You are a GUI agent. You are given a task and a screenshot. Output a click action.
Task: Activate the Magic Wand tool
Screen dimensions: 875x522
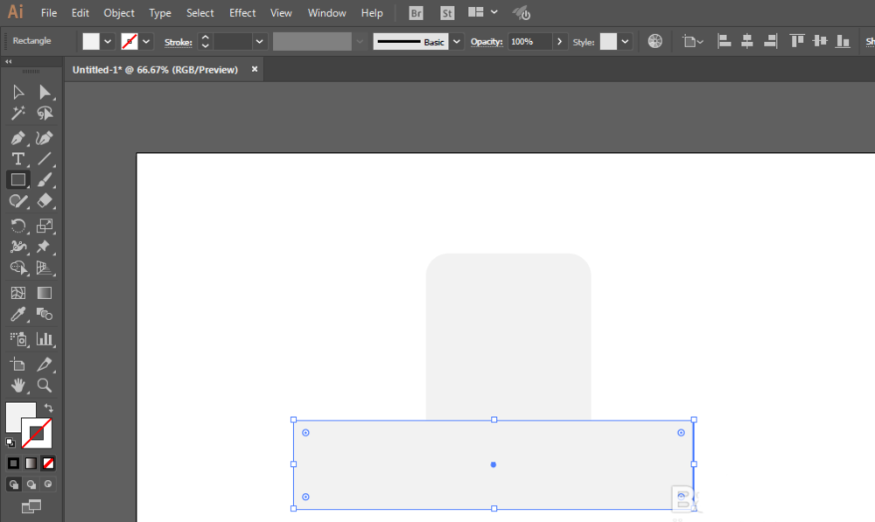click(x=17, y=113)
